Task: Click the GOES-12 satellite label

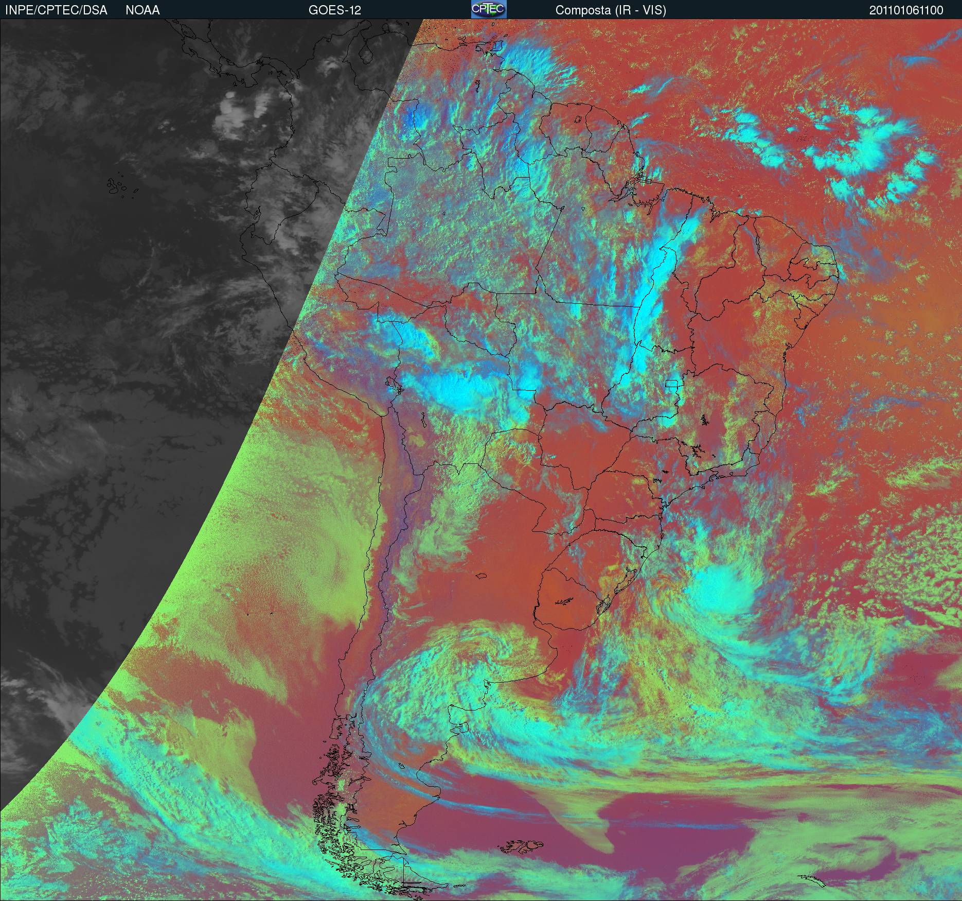Action: point(335,10)
